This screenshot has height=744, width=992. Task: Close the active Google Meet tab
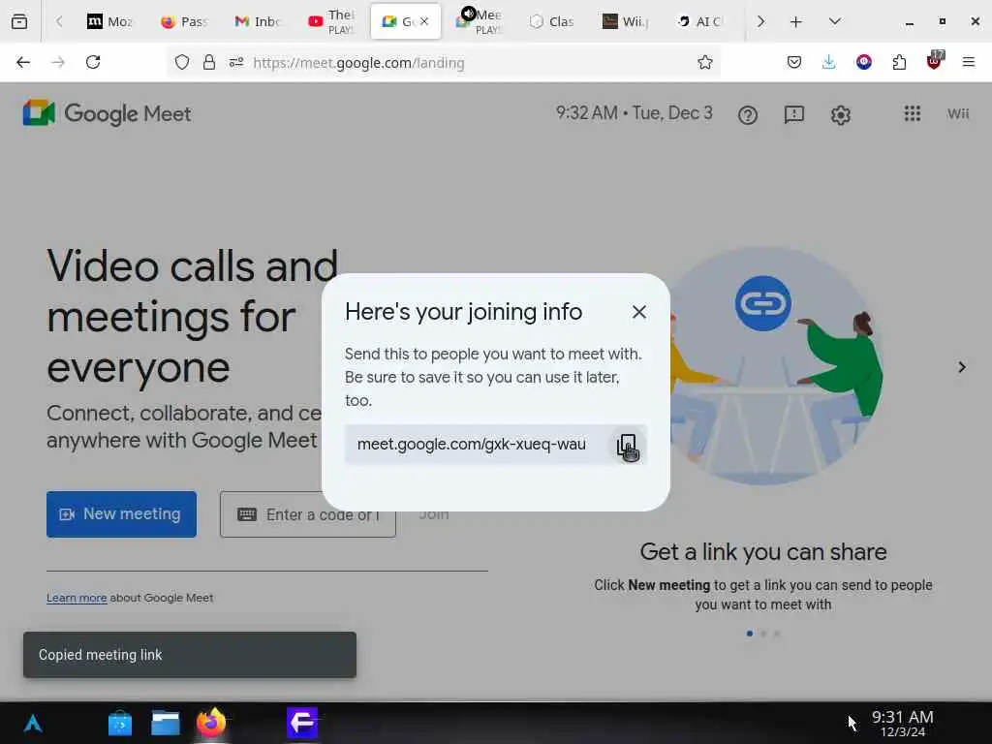pyautogui.click(x=424, y=21)
